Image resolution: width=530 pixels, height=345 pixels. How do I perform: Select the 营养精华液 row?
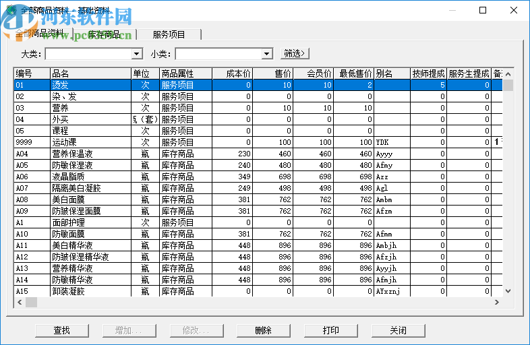coord(258,268)
